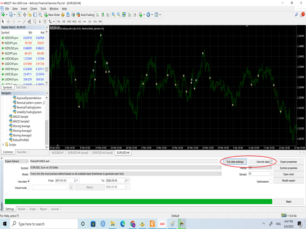Toggle the Use tick data checkbox
Screen dimensions: 306x229
(271, 162)
